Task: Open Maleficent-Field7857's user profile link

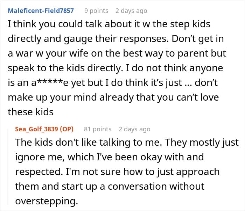Action: 41,10
